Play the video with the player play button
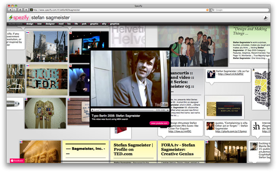 93,110
